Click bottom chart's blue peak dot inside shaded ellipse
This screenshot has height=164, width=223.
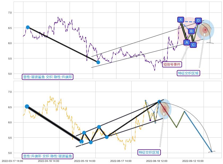tap(159, 102)
